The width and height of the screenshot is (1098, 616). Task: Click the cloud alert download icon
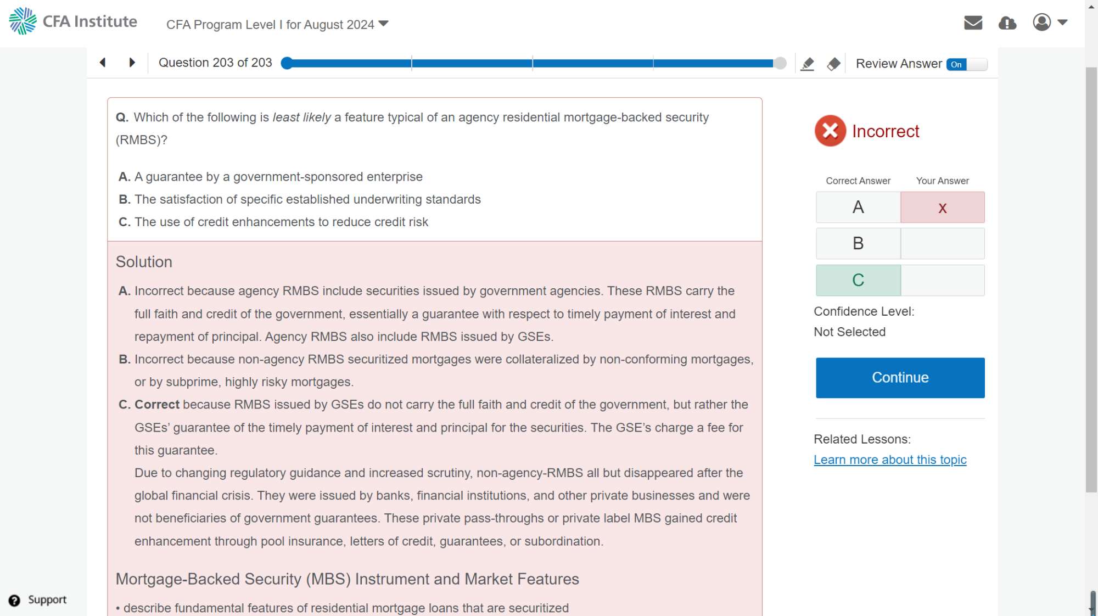pos(1007,23)
